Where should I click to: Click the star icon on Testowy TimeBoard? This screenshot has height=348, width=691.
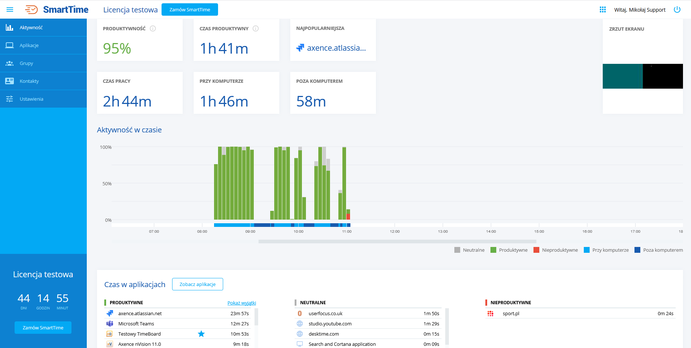point(201,334)
